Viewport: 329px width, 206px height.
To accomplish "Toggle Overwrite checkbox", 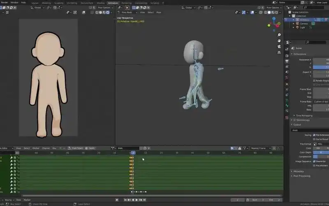I will [x=314, y=161].
